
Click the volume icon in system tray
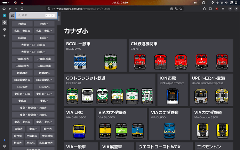pos(226,2)
